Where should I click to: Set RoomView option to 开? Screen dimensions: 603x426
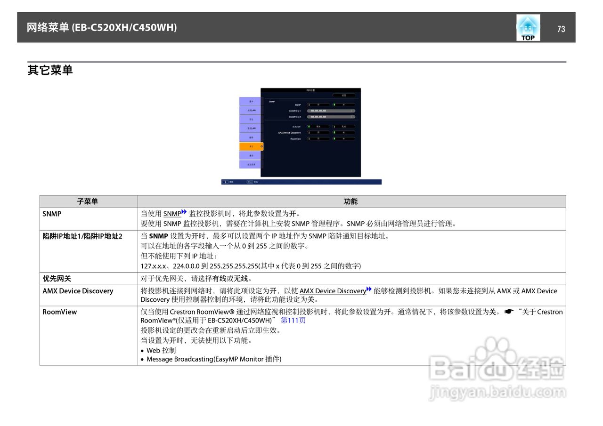(x=318, y=139)
